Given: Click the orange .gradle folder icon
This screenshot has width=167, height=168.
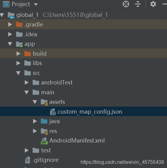Looking at the screenshot, I should point(19,25).
